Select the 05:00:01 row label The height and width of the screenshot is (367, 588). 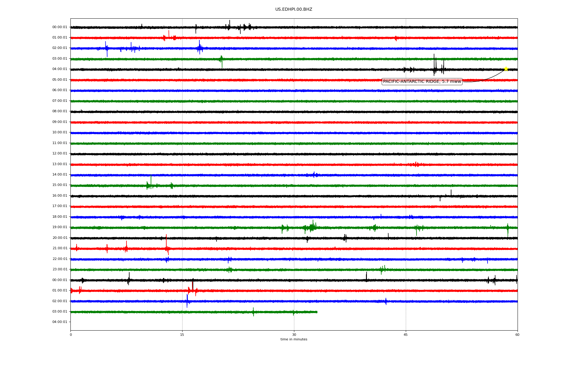60,80
